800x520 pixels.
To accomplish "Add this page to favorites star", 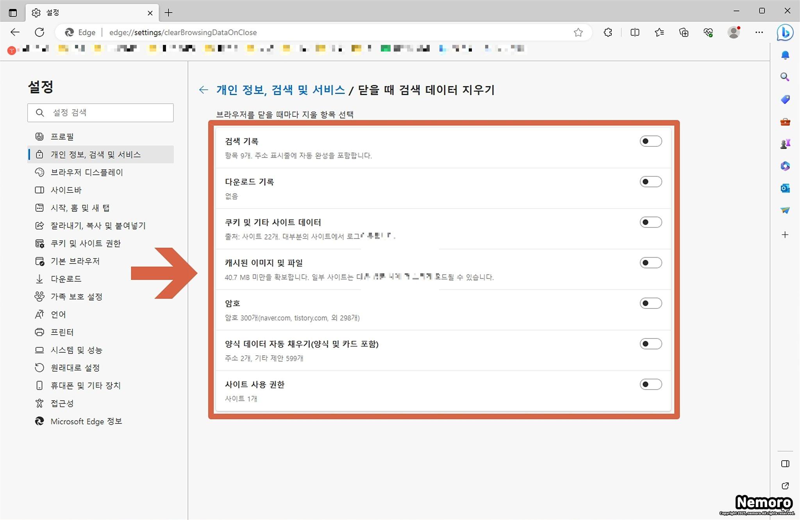I will coord(578,32).
